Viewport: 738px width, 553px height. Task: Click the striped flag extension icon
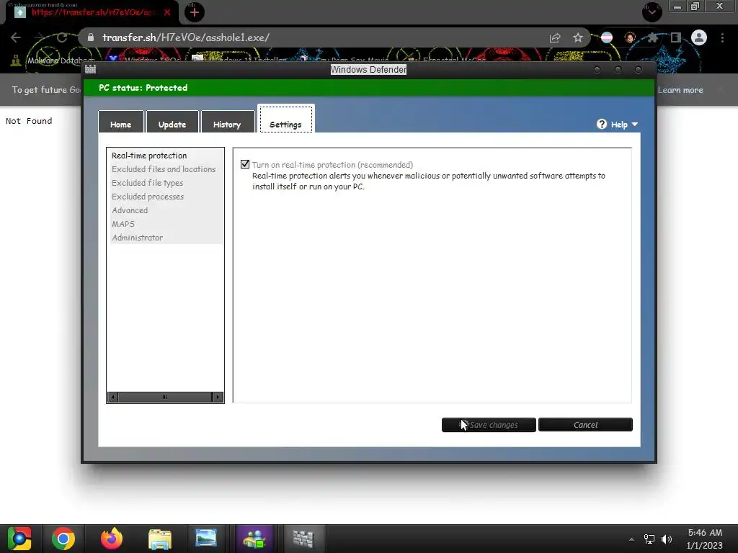607,37
